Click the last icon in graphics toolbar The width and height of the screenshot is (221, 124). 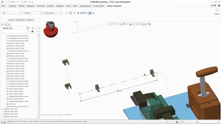[x=149, y=24]
